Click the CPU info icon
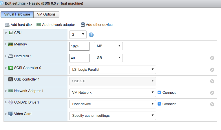 (x=91, y=35)
